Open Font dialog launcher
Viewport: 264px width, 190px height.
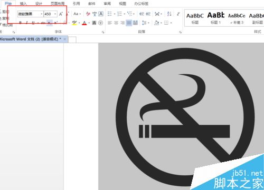103,32
